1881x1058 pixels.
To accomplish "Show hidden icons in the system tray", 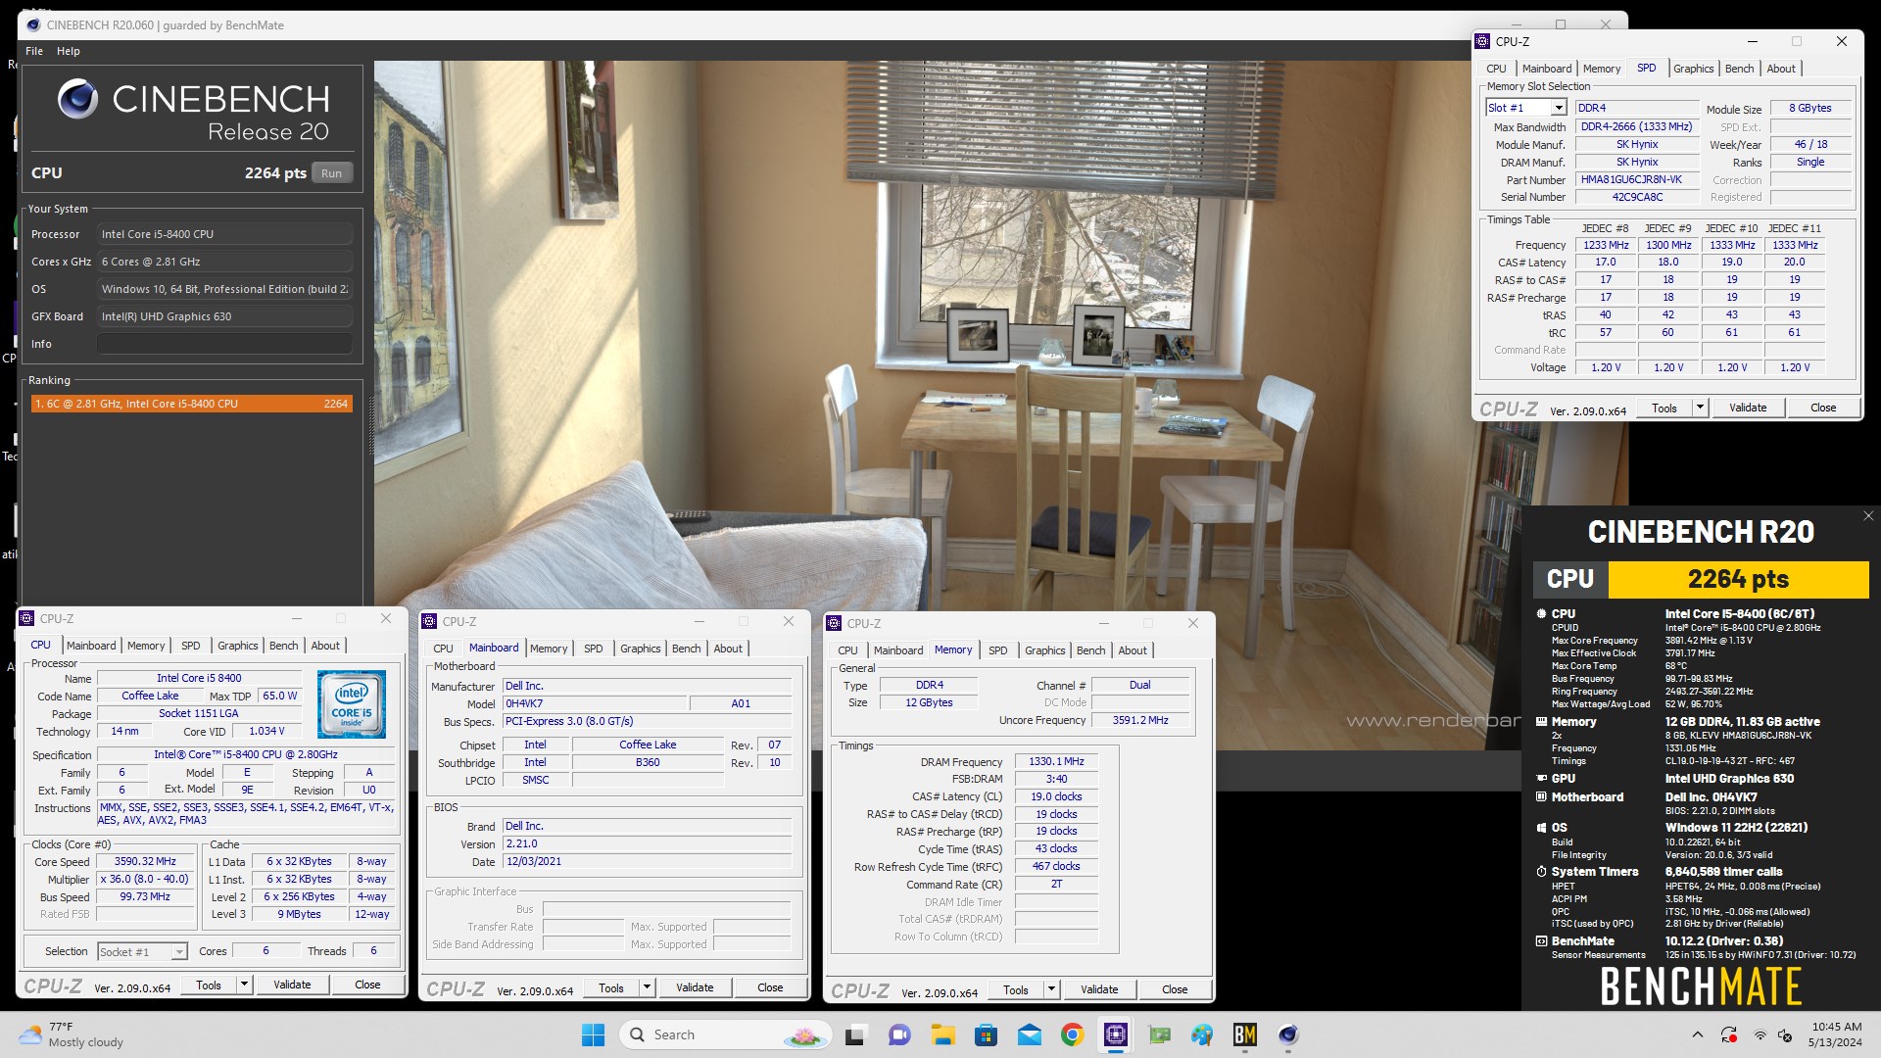I will (1697, 1035).
